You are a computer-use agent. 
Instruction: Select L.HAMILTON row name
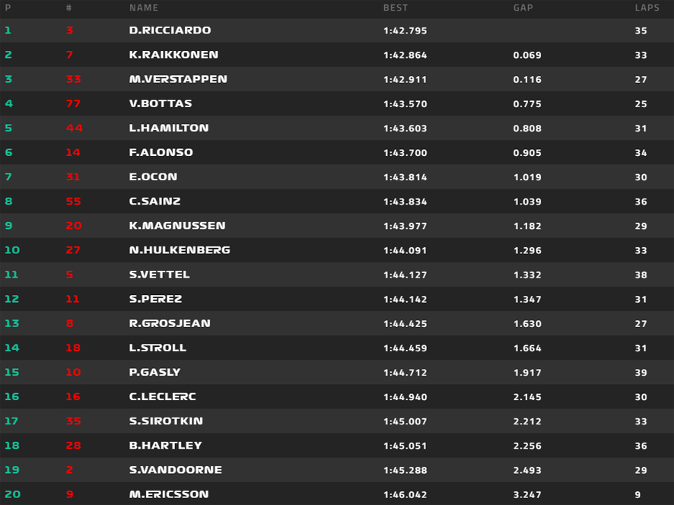tap(169, 128)
